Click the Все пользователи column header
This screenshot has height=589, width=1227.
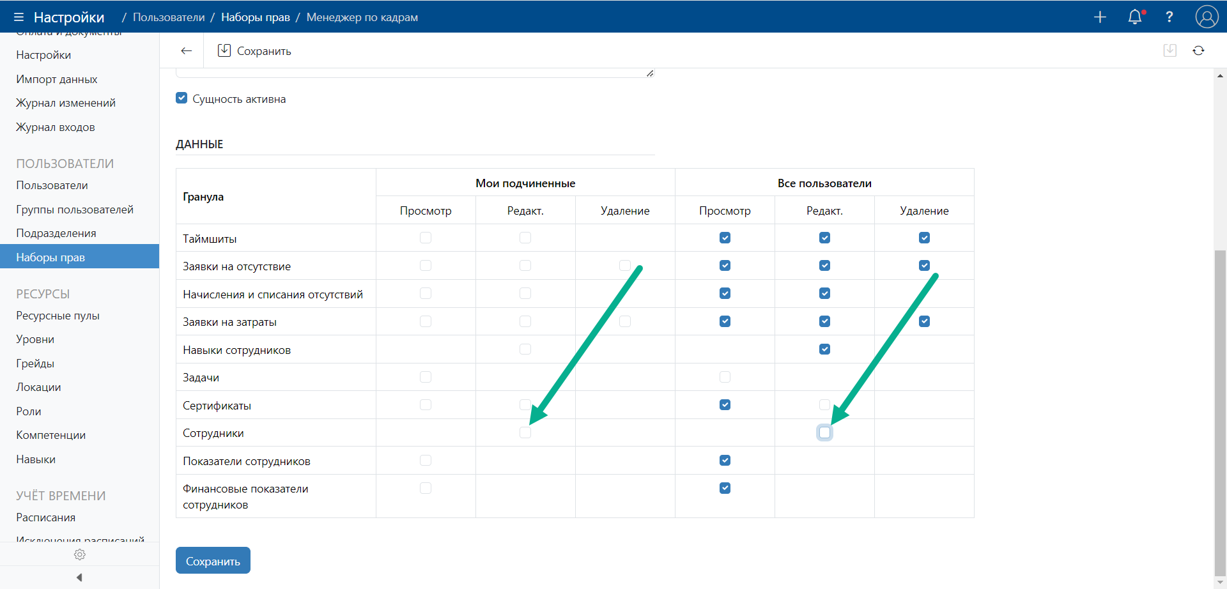click(824, 183)
